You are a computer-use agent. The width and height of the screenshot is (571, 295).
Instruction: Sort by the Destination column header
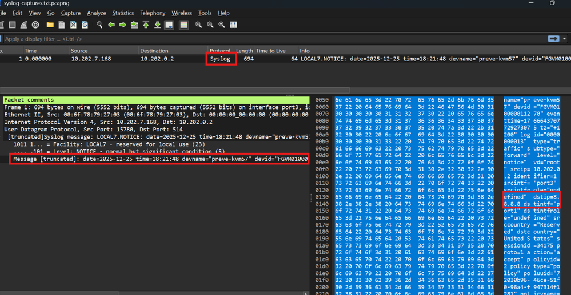point(173,51)
